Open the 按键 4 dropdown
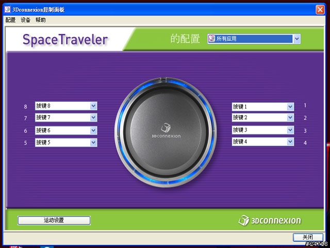The width and height of the screenshot is (330, 248). [x=263, y=142]
